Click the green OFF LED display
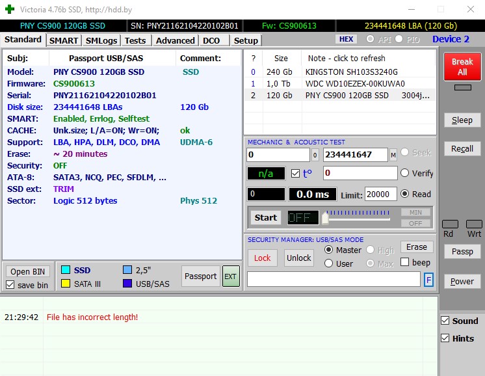The height and width of the screenshot is (376, 485). click(x=303, y=217)
